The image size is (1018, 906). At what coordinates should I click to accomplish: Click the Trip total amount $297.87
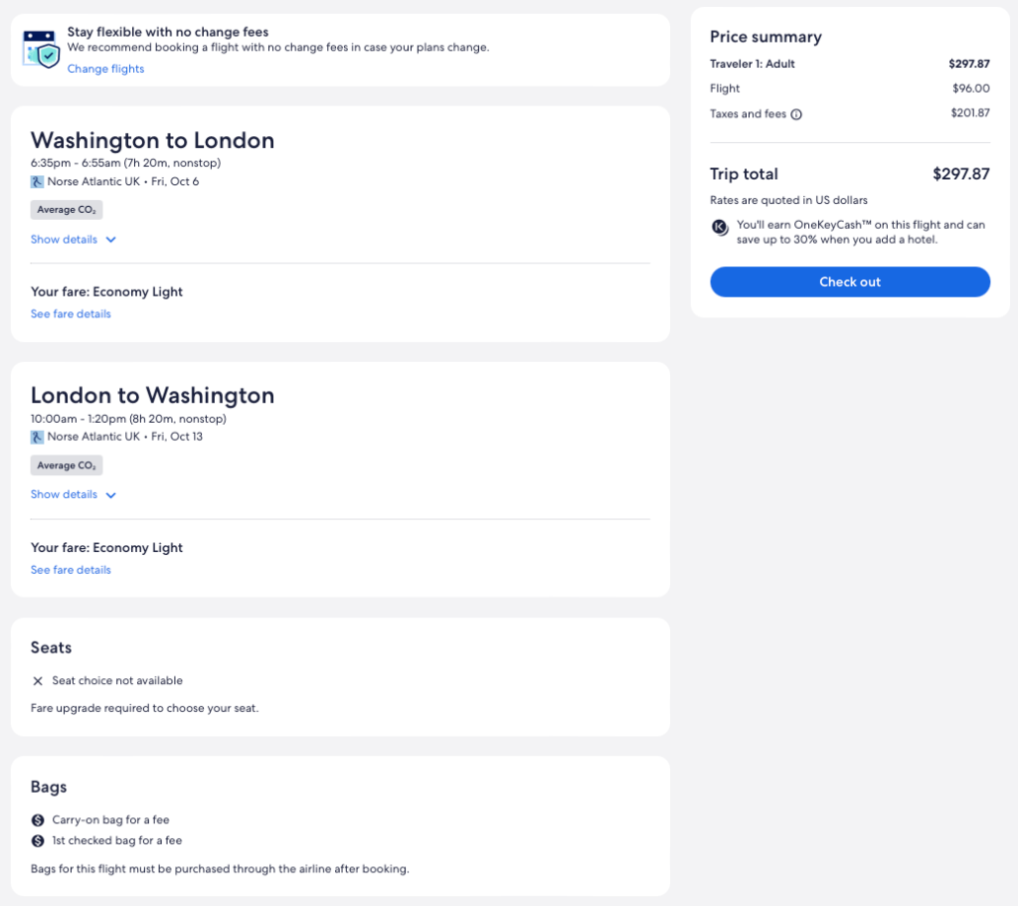tap(960, 174)
